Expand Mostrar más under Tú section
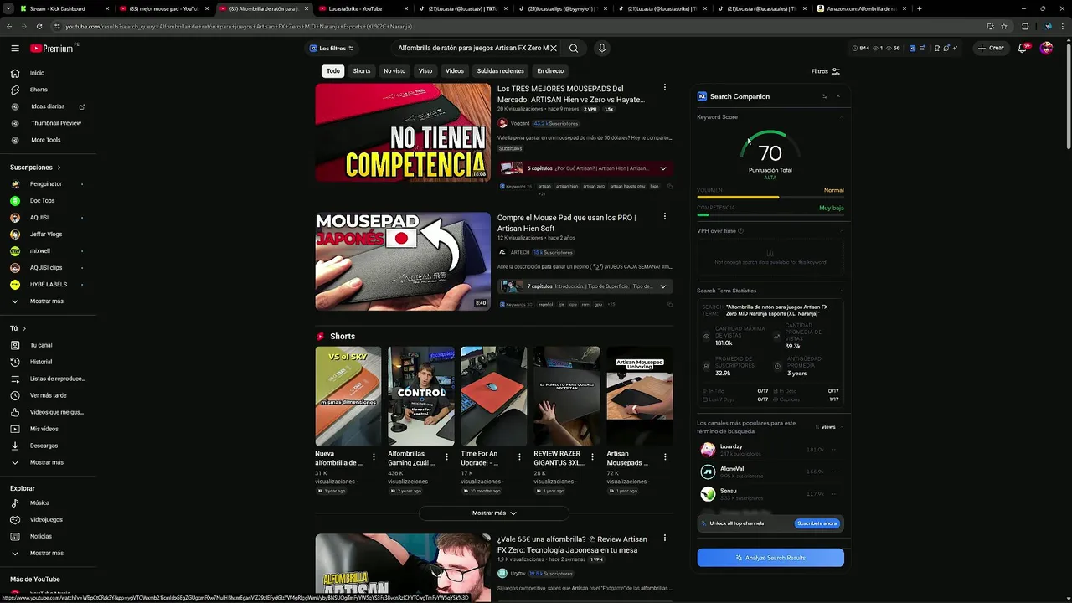 pos(46,462)
